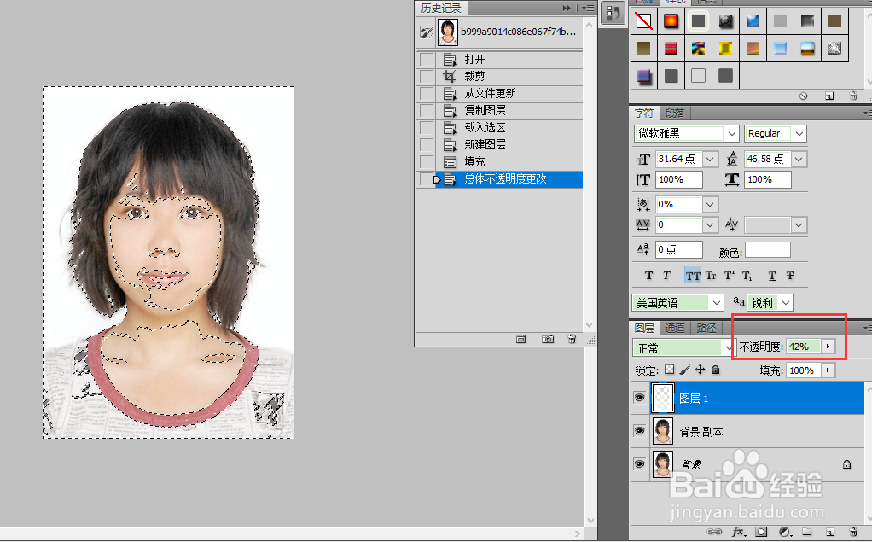This screenshot has width=872, height=542.
Task: Click the opacity field showing 42%
Action: click(x=803, y=347)
